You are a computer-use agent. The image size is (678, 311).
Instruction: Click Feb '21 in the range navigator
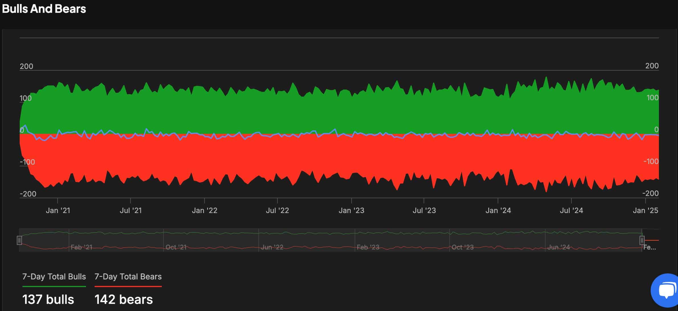pyautogui.click(x=81, y=247)
